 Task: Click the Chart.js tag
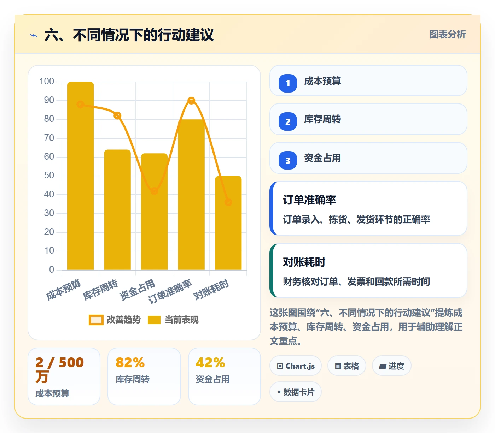[x=296, y=366]
